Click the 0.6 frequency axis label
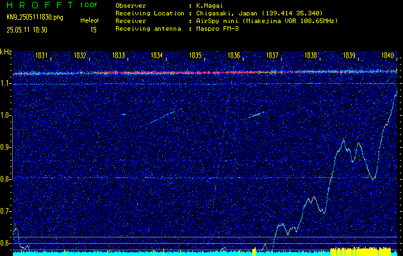This screenshot has width=403, height=256. 6,243
